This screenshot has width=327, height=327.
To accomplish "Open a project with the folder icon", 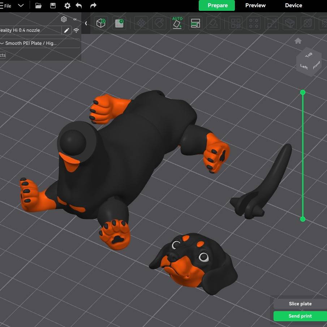I will (38, 5).
